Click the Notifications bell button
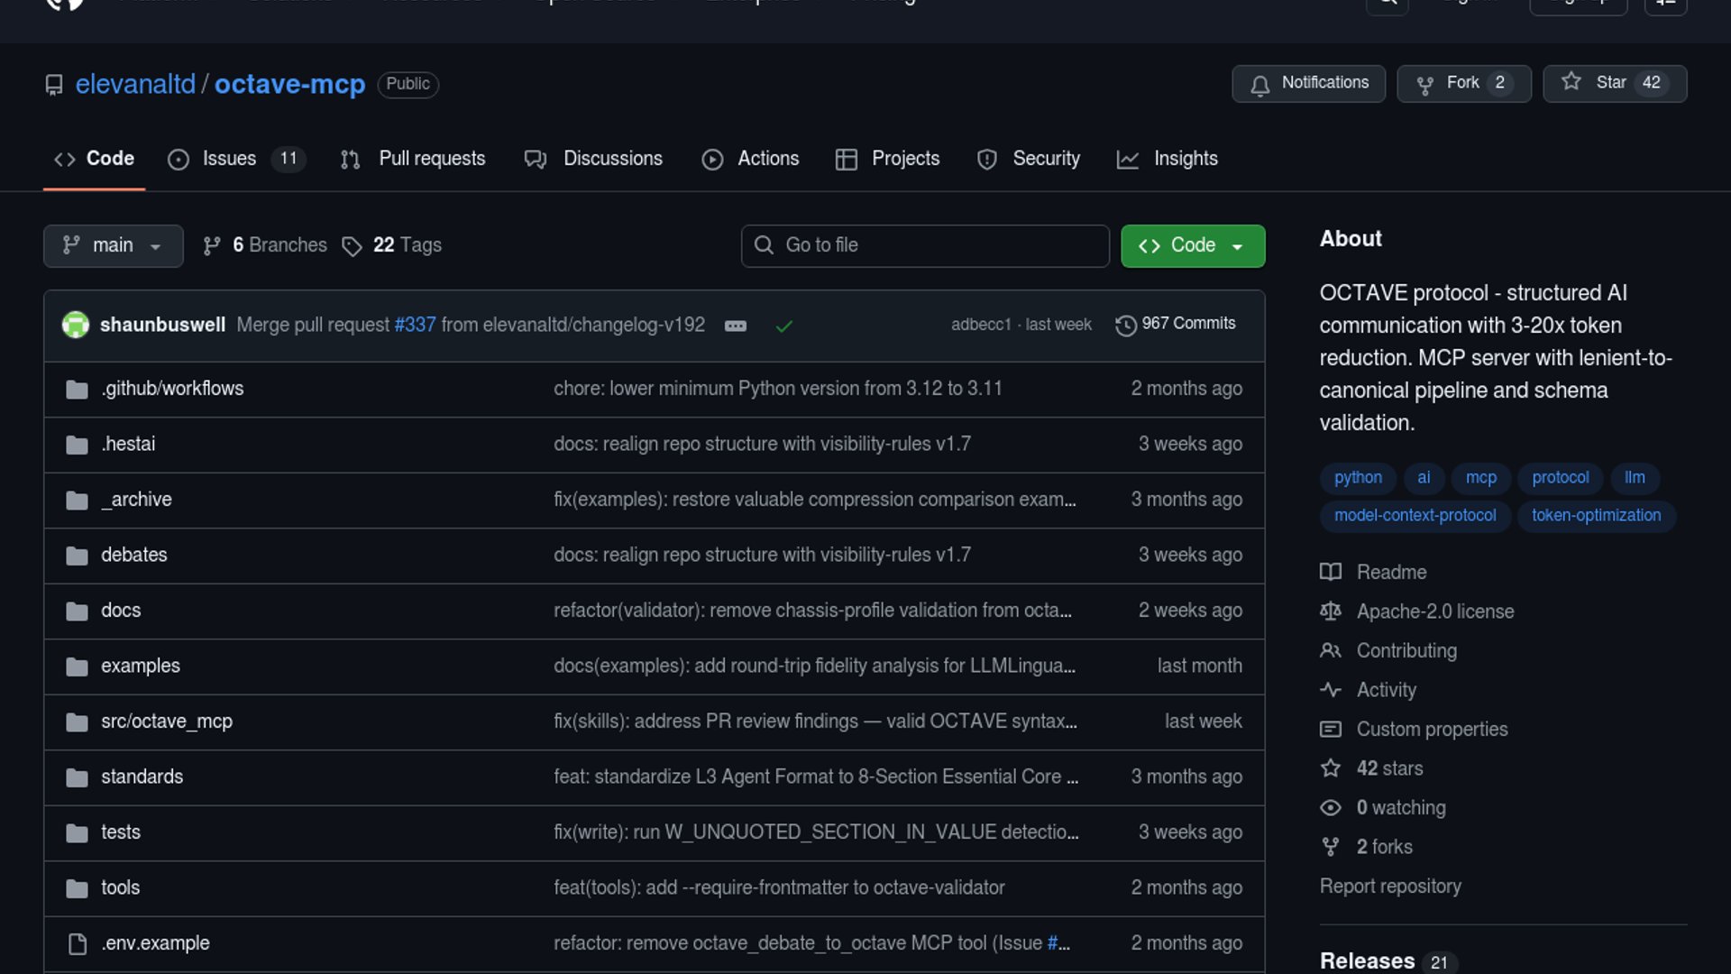 coord(1308,83)
